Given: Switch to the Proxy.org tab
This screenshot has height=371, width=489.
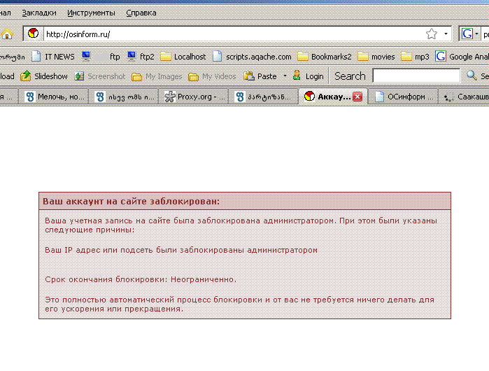Looking at the screenshot, I should 194,97.
